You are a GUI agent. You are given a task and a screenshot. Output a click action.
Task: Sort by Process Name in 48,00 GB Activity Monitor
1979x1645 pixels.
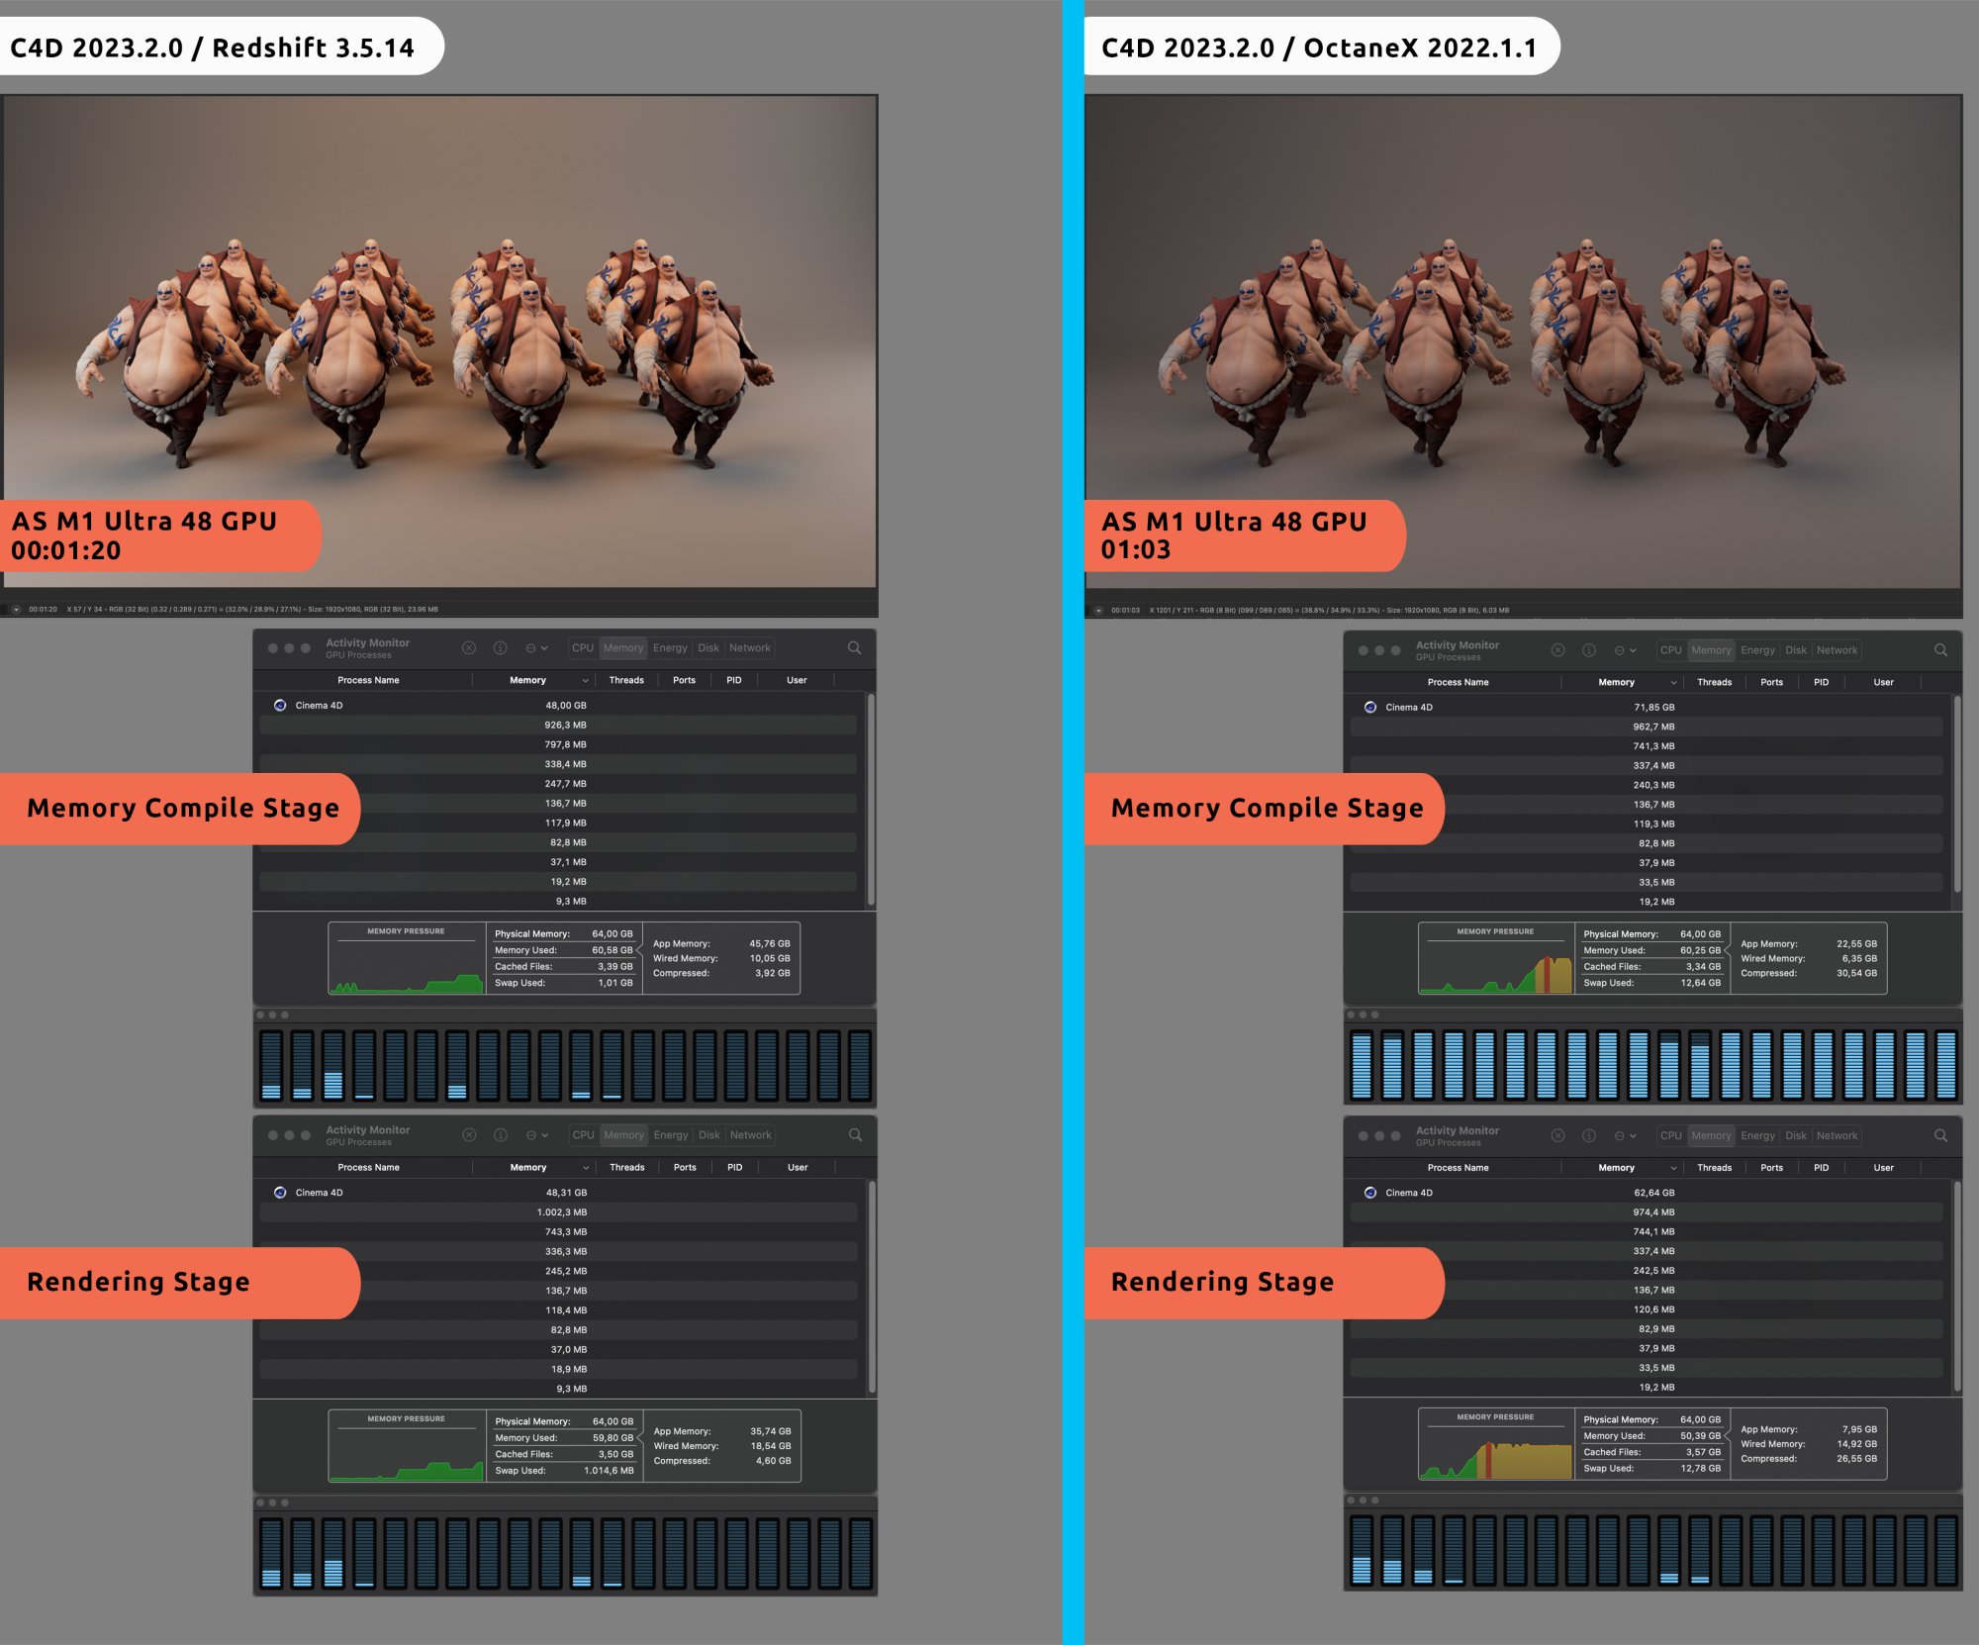point(368,680)
